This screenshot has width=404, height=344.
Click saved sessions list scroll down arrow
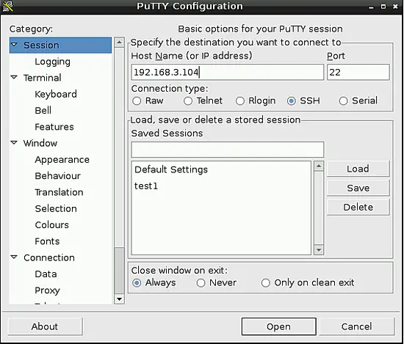pos(319,250)
